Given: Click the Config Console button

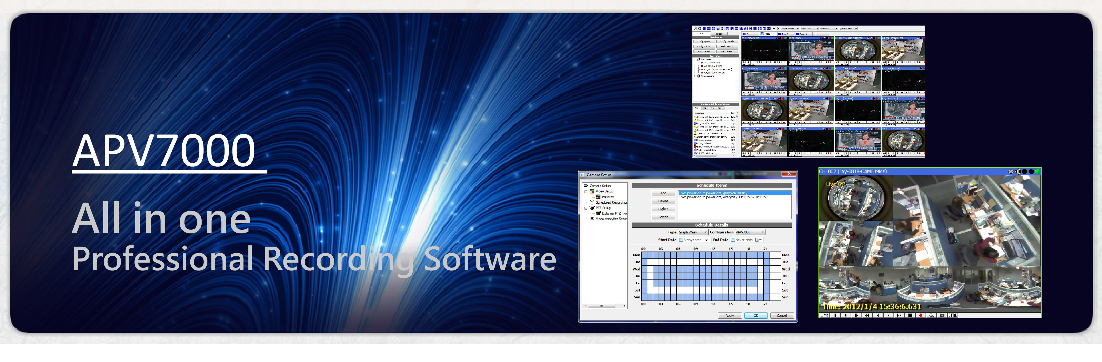Looking at the screenshot, I should (x=728, y=42).
